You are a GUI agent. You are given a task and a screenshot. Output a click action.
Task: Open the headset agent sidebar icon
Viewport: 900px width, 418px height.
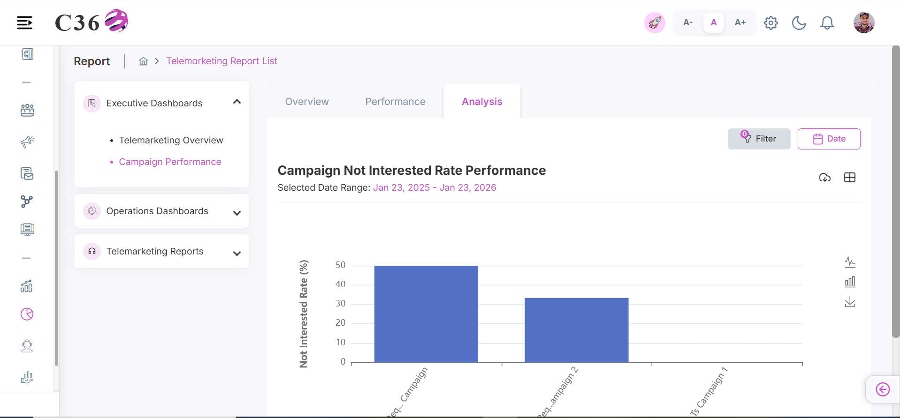(x=27, y=346)
